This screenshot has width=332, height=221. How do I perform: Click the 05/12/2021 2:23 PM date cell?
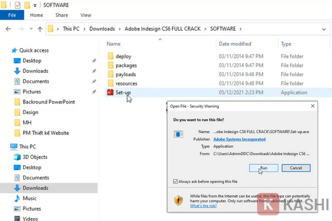(x=241, y=92)
